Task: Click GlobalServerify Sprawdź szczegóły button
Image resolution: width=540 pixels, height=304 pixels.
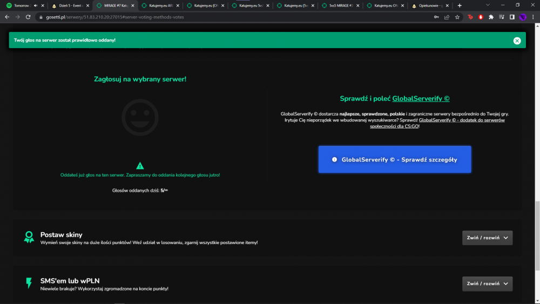Action: tap(395, 159)
